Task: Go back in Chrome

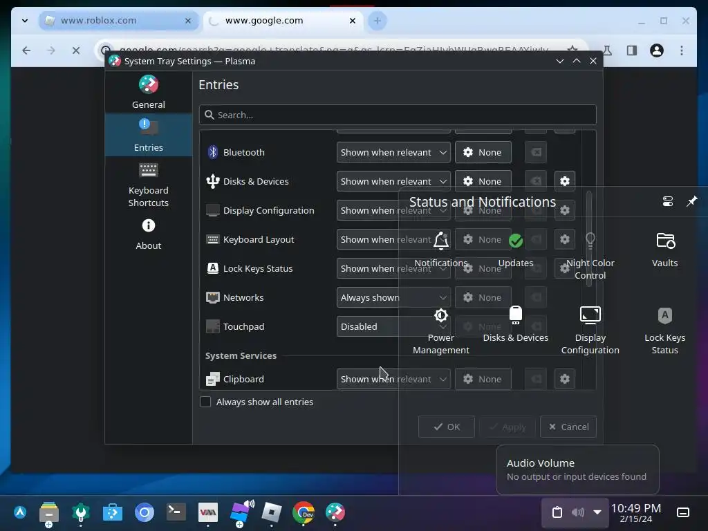Action: click(x=27, y=50)
